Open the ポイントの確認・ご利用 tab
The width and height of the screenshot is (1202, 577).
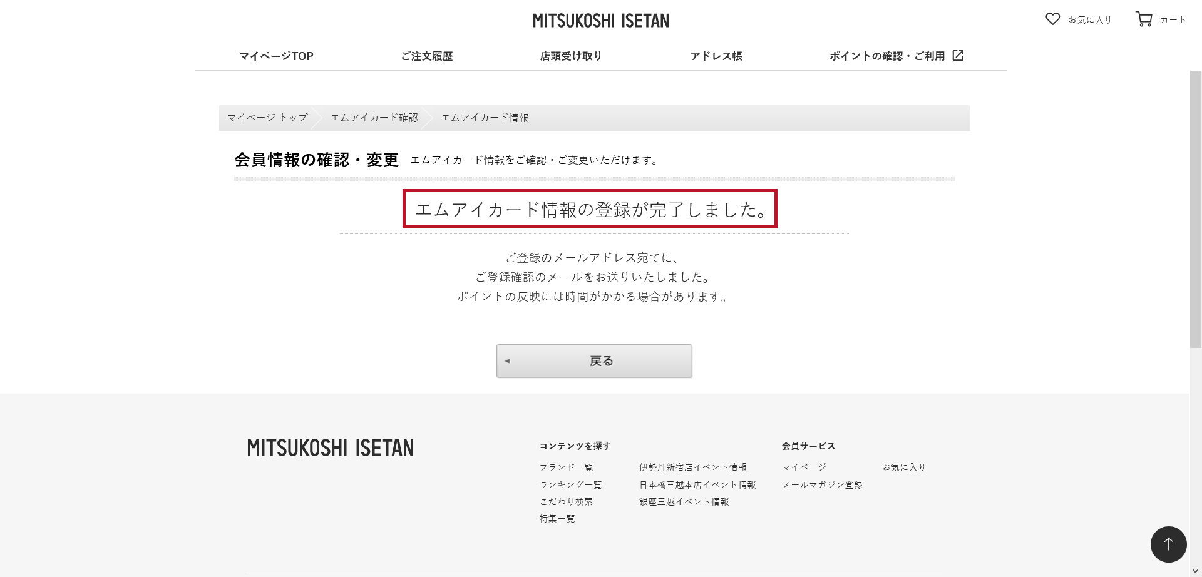(887, 56)
